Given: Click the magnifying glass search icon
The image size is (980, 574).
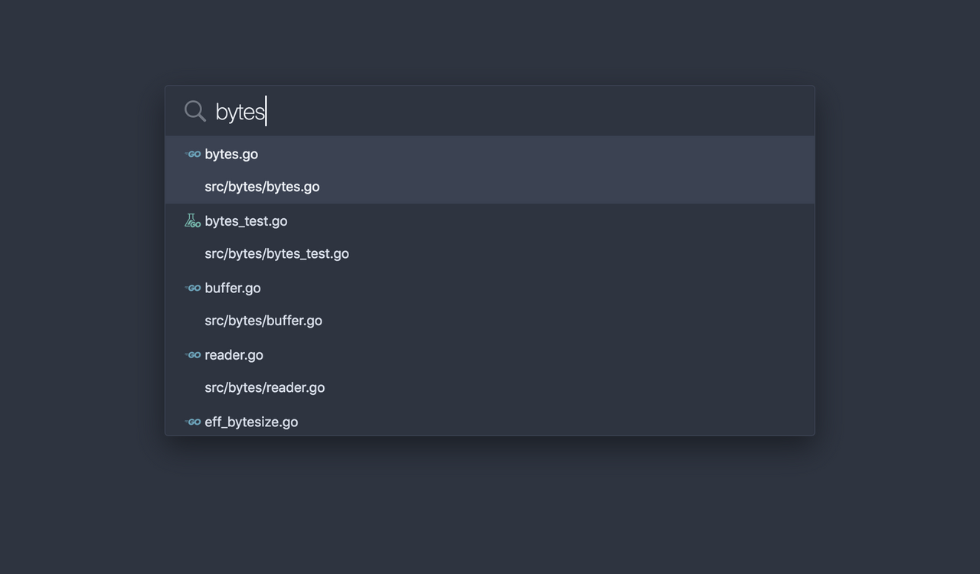Looking at the screenshot, I should 194,111.
